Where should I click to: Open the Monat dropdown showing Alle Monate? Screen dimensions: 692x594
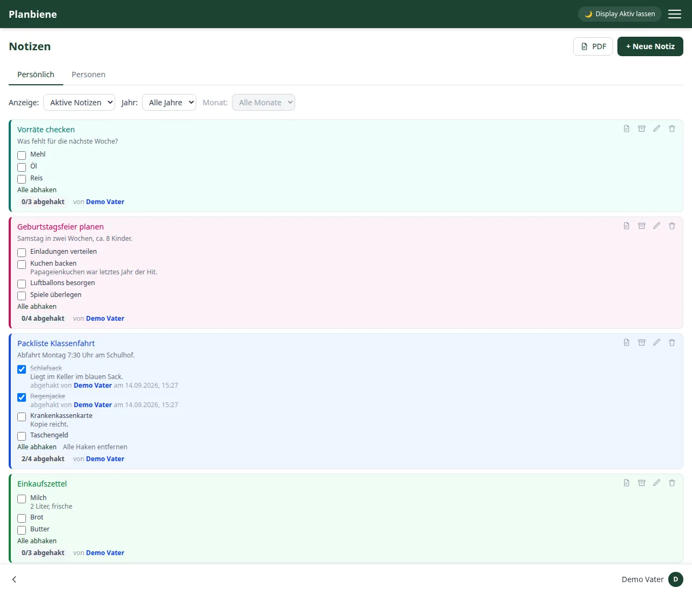263,103
